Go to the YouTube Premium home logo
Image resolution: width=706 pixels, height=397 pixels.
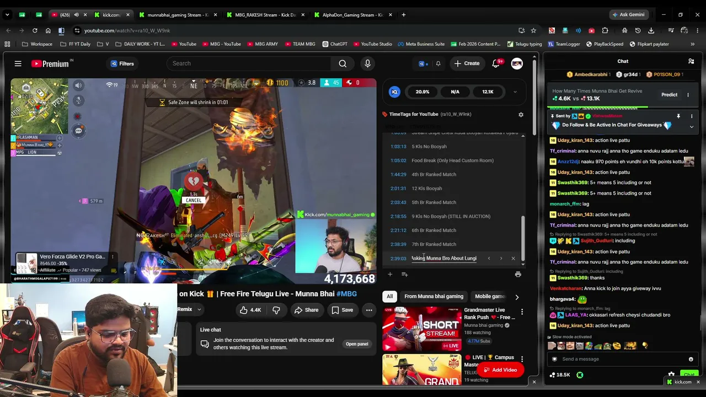point(53,64)
